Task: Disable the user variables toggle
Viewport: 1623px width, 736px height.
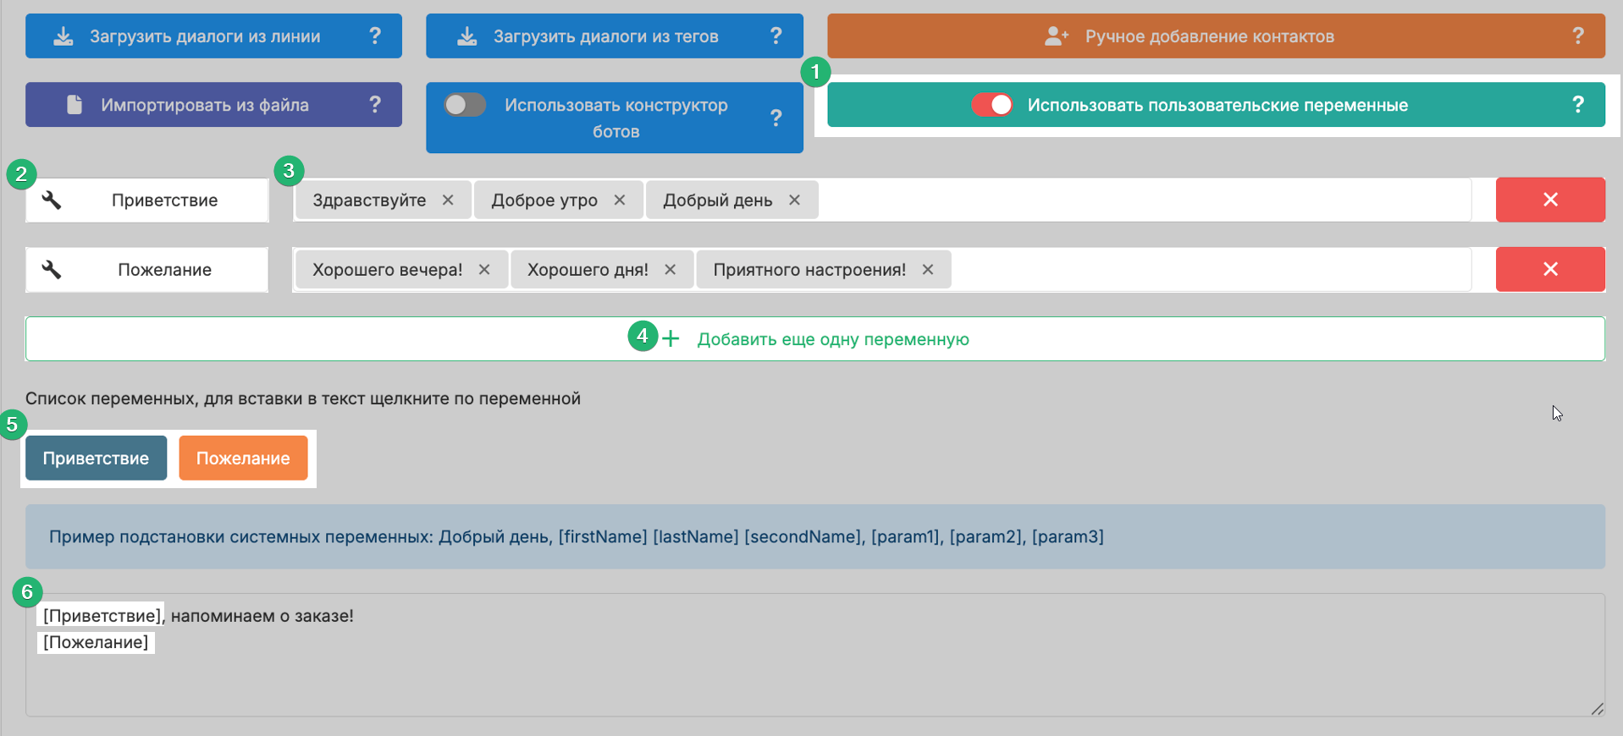Action: (x=992, y=105)
